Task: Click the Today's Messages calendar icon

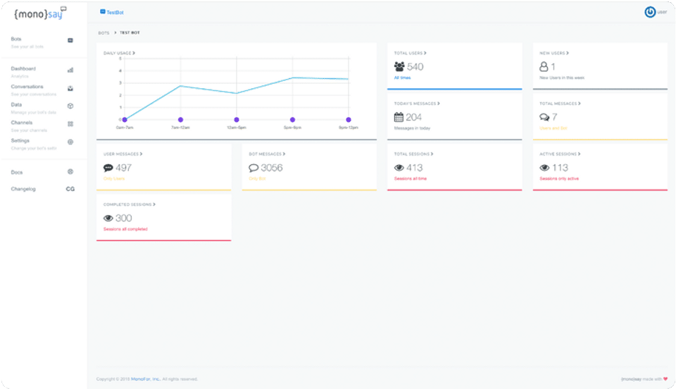Action: pyautogui.click(x=399, y=117)
